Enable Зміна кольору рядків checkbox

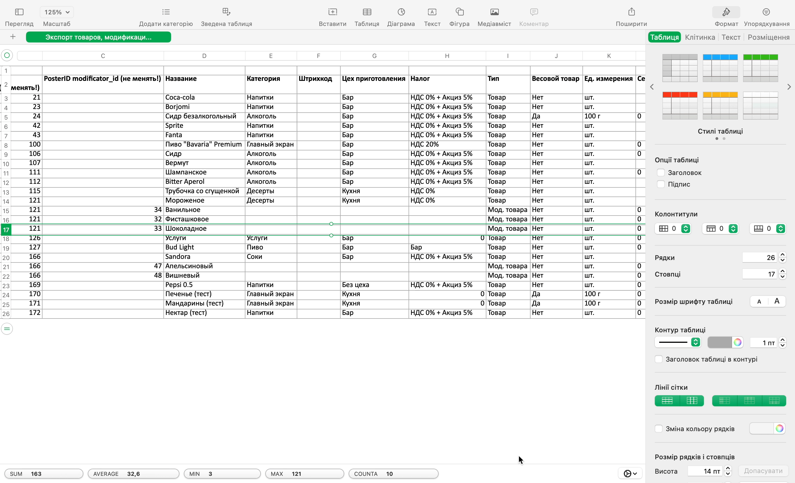(659, 429)
